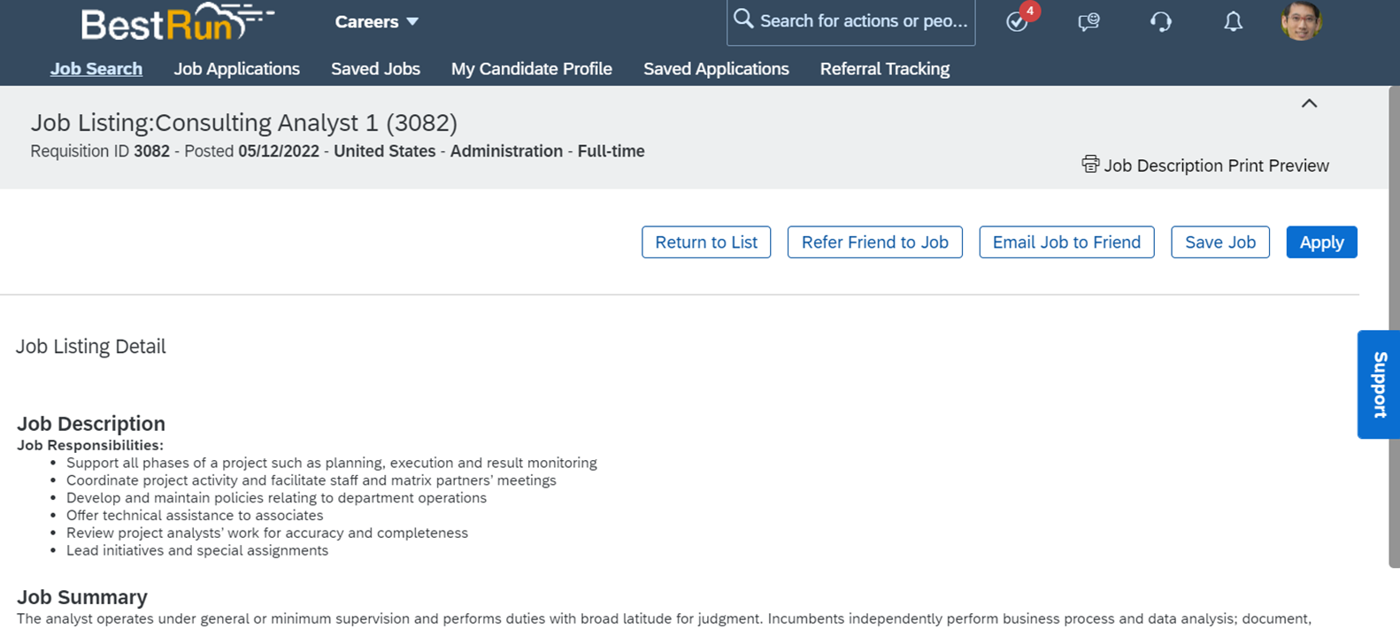Click the magnifying glass search icon

743,19
